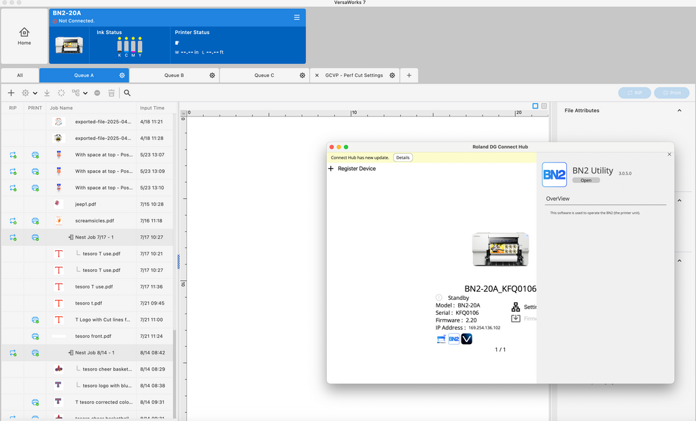Click the VersaWorks app icon in Connect Hub
The height and width of the screenshot is (421, 696).
pos(466,339)
